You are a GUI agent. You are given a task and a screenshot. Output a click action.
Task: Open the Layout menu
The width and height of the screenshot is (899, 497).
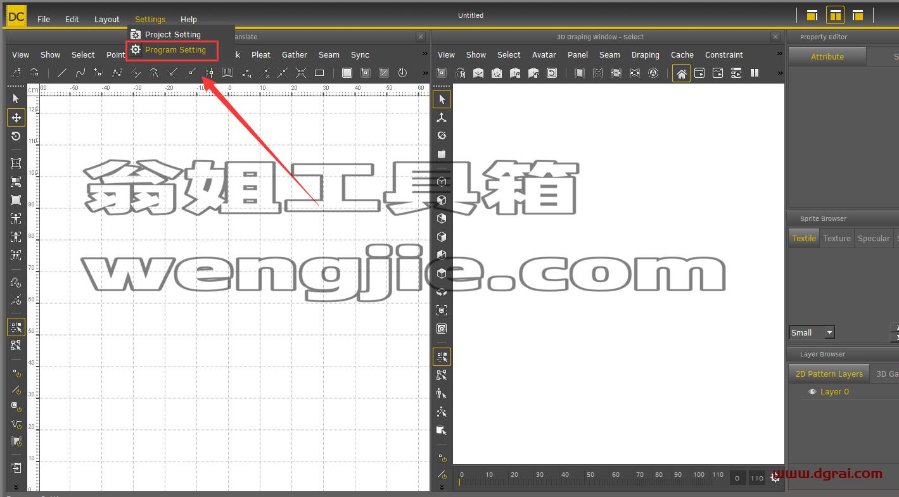click(106, 19)
